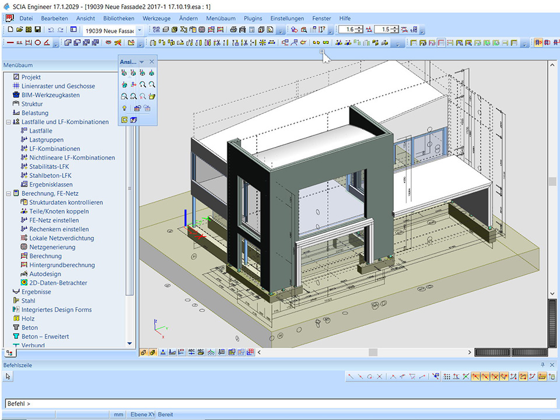Click the Save project disk icon

point(37,29)
